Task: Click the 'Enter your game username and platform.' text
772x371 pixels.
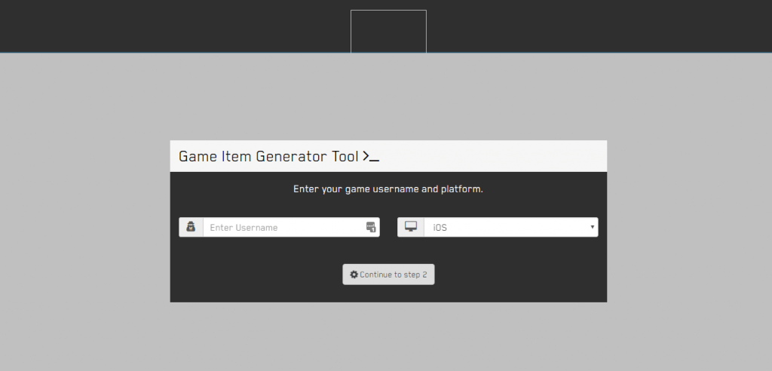Action: pyautogui.click(x=388, y=189)
